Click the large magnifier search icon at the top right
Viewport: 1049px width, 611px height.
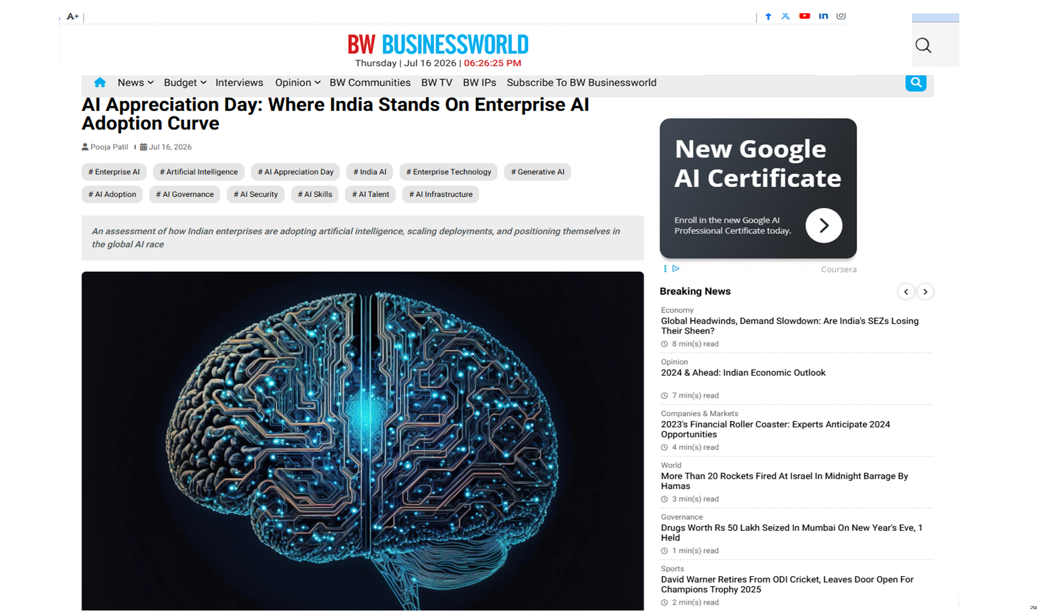pos(923,46)
